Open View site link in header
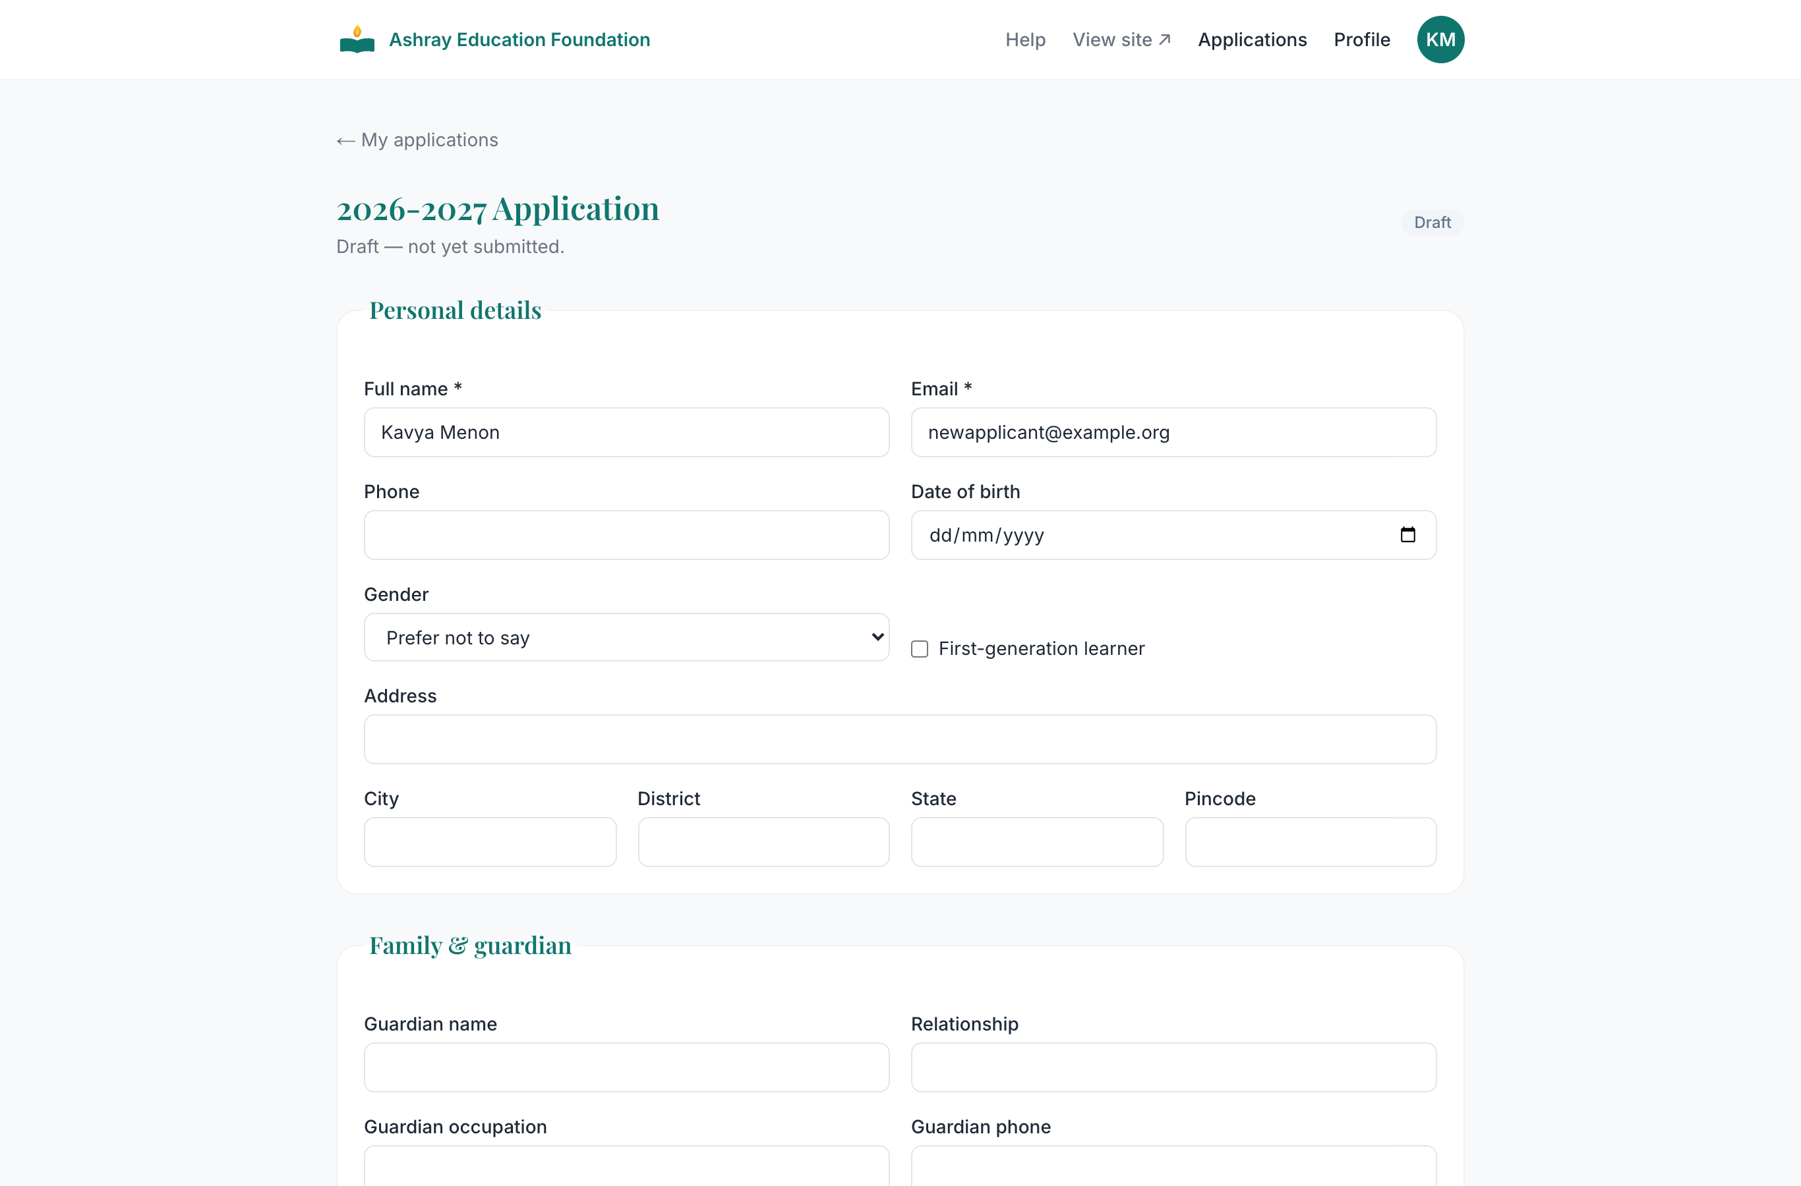 [x=1121, y=40]
